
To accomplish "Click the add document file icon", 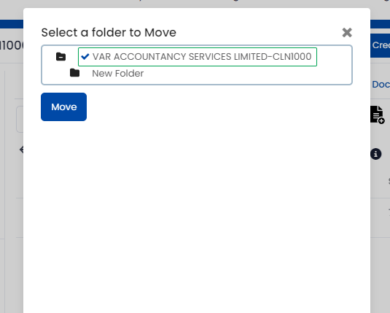I will (378, 115).
